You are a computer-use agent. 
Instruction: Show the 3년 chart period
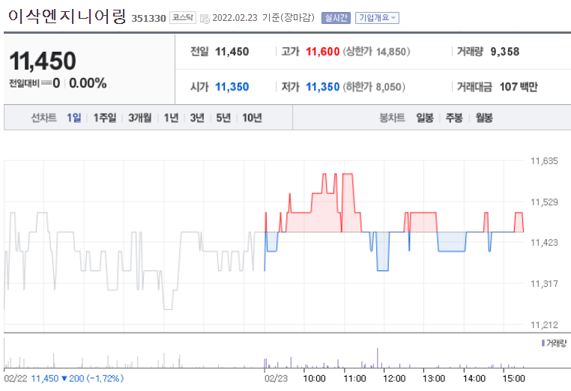click(197, 118)
